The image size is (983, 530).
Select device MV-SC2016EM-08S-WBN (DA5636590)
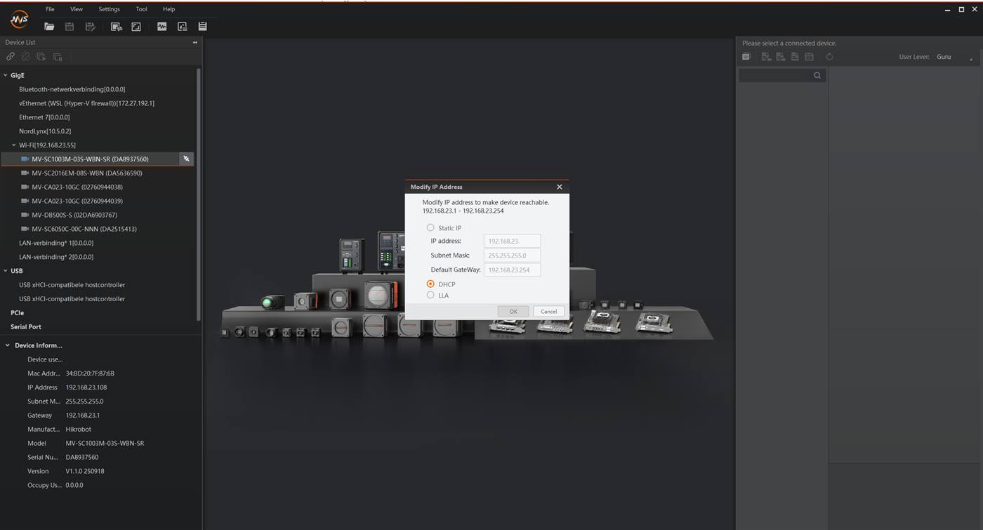coord(87,173)
